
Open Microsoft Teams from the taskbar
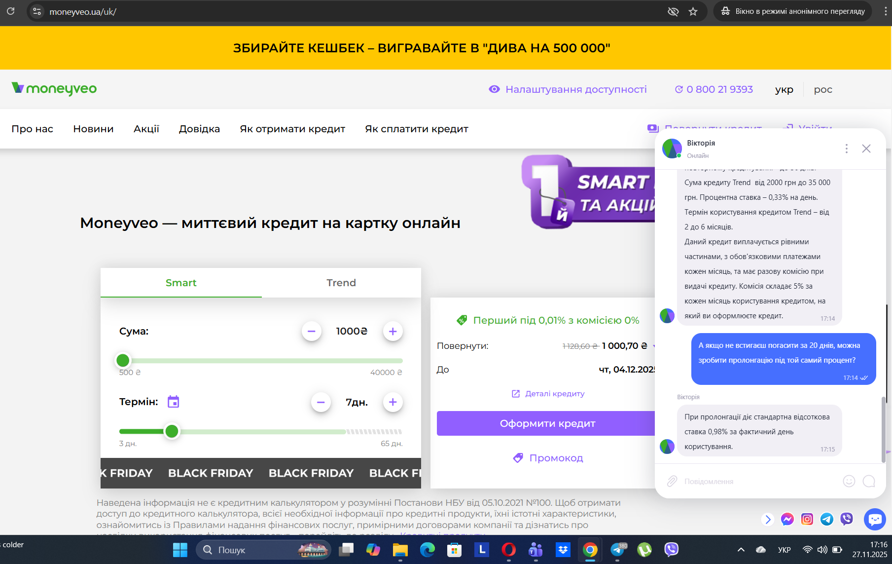coord(535,550)
